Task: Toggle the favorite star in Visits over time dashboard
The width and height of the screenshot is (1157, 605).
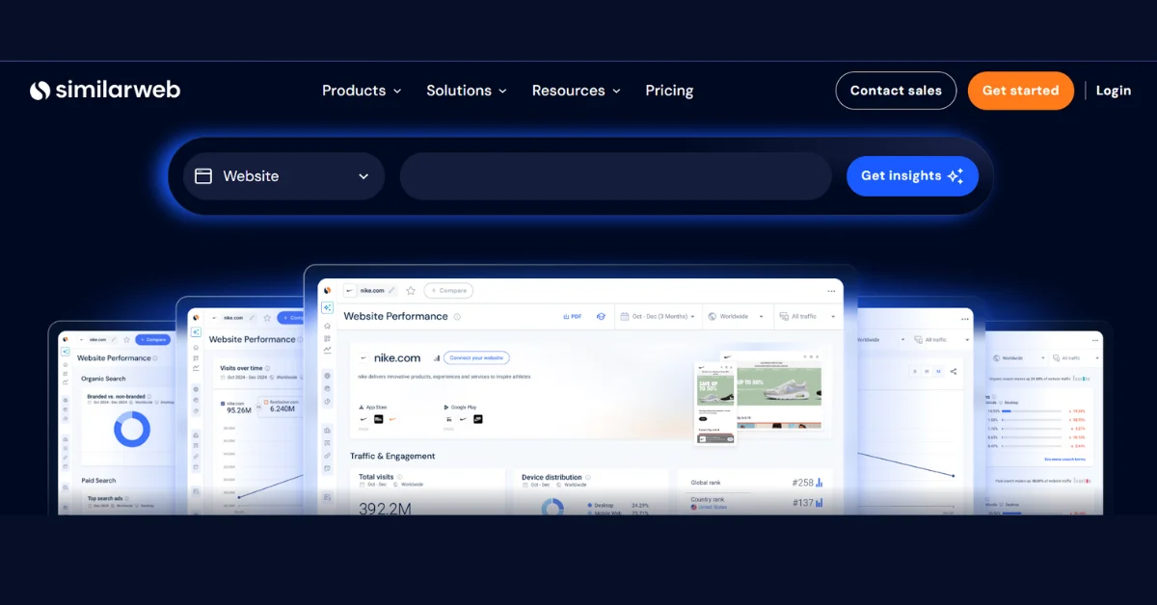Action: coord(267,318)
